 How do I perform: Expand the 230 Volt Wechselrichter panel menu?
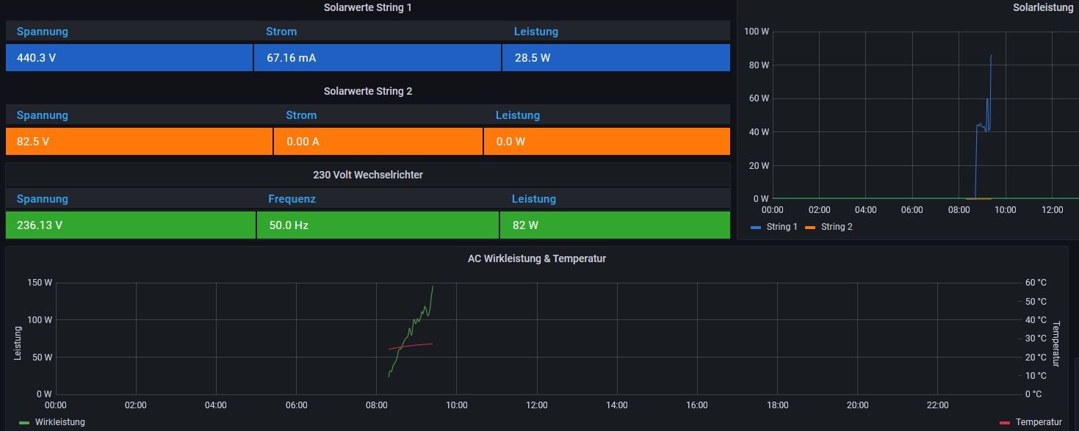[x=367, y=175]
